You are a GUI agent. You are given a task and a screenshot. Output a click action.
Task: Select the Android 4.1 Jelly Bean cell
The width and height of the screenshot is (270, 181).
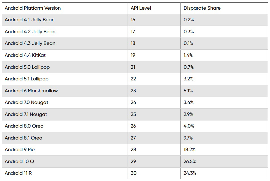click(65, 20)
